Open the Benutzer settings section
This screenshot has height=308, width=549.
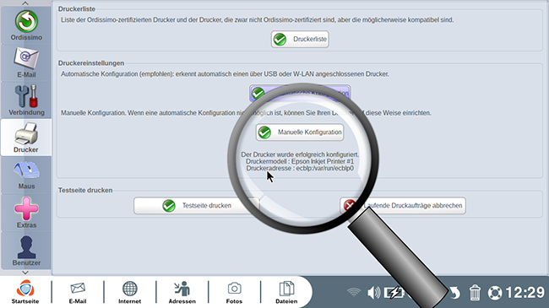coord(26,251)
